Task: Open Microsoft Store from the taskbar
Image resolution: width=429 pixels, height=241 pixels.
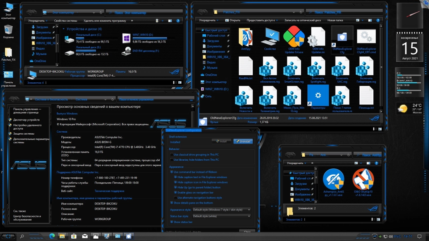Action: 74,236
